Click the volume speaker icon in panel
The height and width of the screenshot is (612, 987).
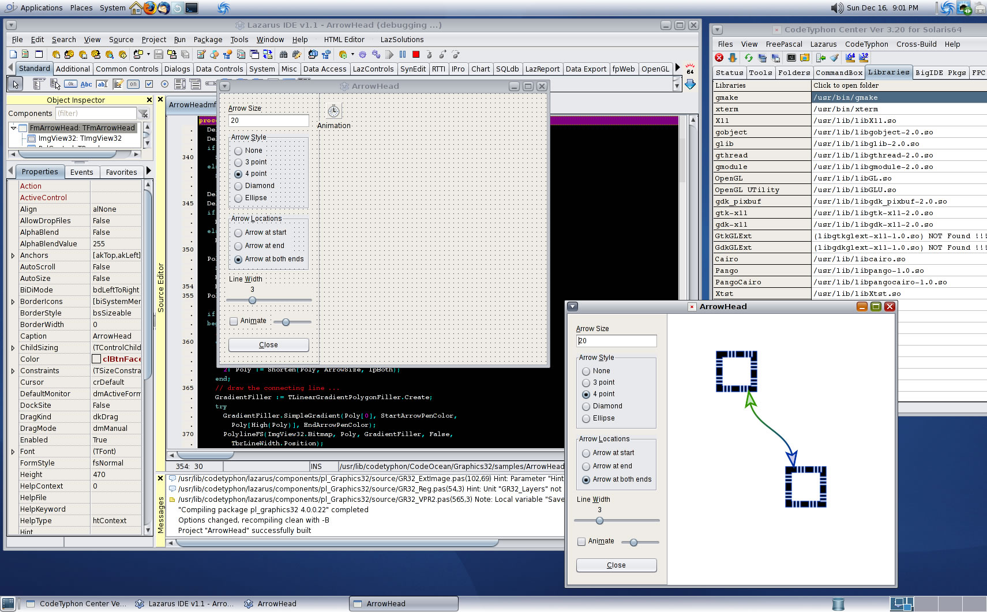coord(836,7)
